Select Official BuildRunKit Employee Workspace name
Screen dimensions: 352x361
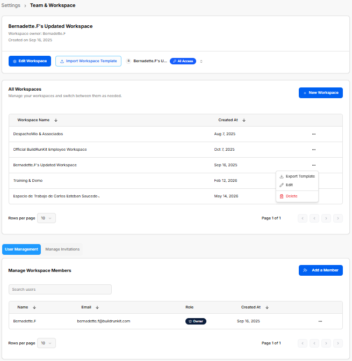(x=50, y=150)
